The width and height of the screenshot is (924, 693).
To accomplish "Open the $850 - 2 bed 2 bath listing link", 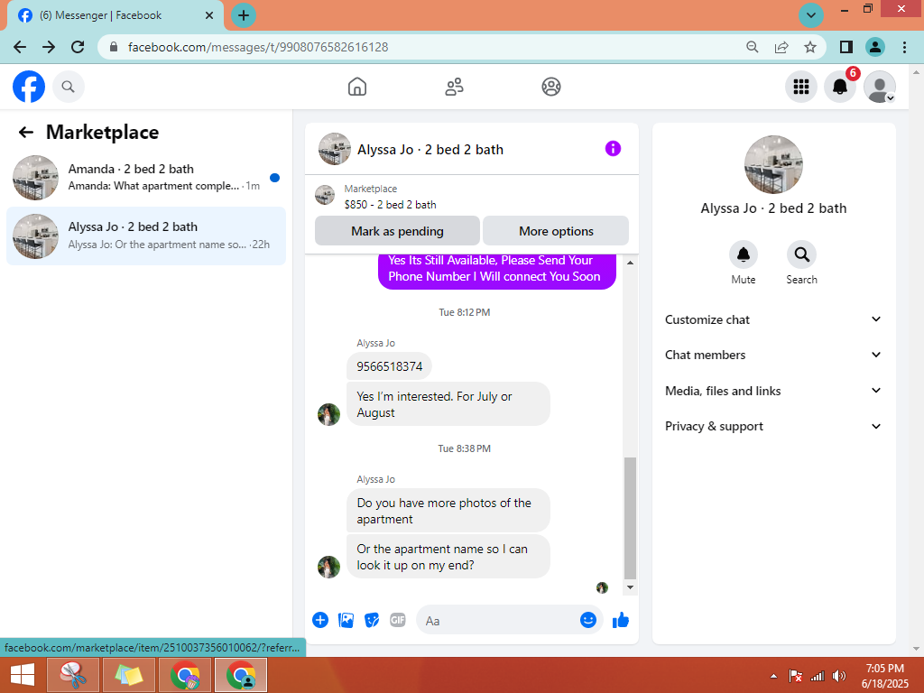I will pyautogui.click(x=390, y=205).
